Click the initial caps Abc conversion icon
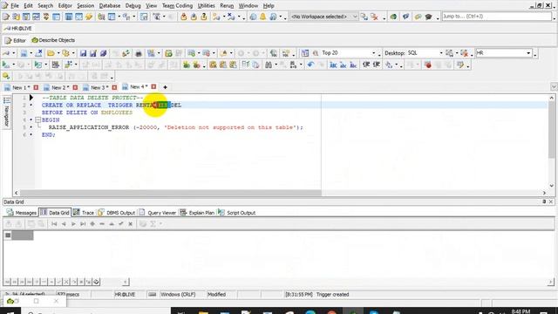The width and height of the screenshot is (558, 314). coord(353,65)
